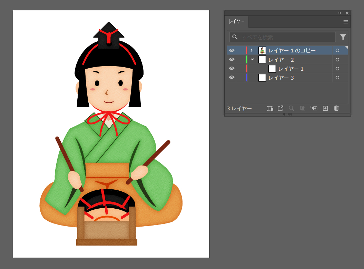Delete selected layer via the trash icon

pos(336,108)
